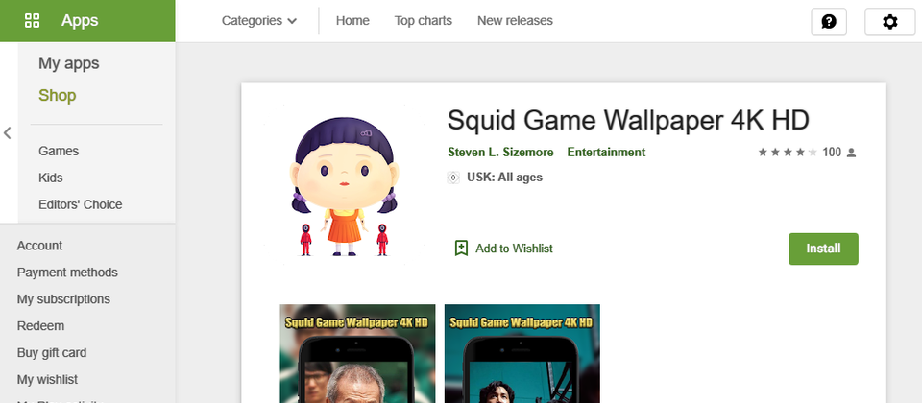Viewport: 922px width, 403px height.
Task: Go to the New releases tab
Action: 515,20
